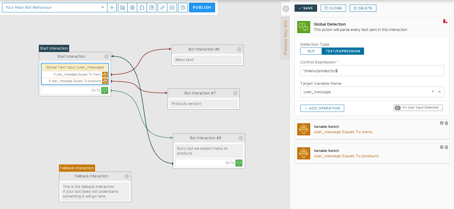
Task: Move the 'Equals To products' switch up
Action: click(x=442, y=147)
